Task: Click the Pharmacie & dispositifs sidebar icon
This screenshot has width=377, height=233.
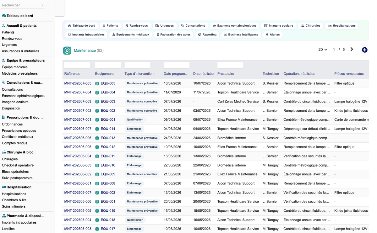Action: click(4, 216)
